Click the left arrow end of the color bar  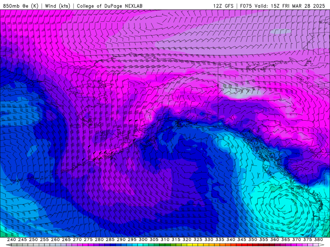click(x=8, y=245)
